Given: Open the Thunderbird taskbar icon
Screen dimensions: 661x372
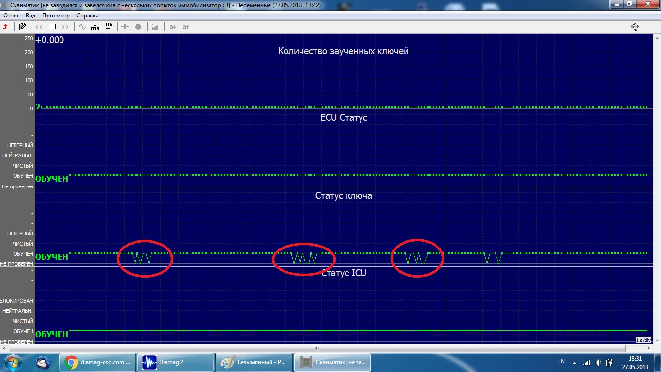Looking at the screenshot, I should 44,362.
